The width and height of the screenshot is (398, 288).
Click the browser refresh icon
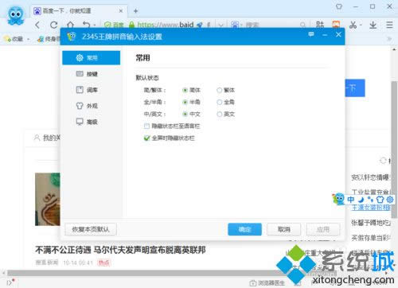coord(54,25)
